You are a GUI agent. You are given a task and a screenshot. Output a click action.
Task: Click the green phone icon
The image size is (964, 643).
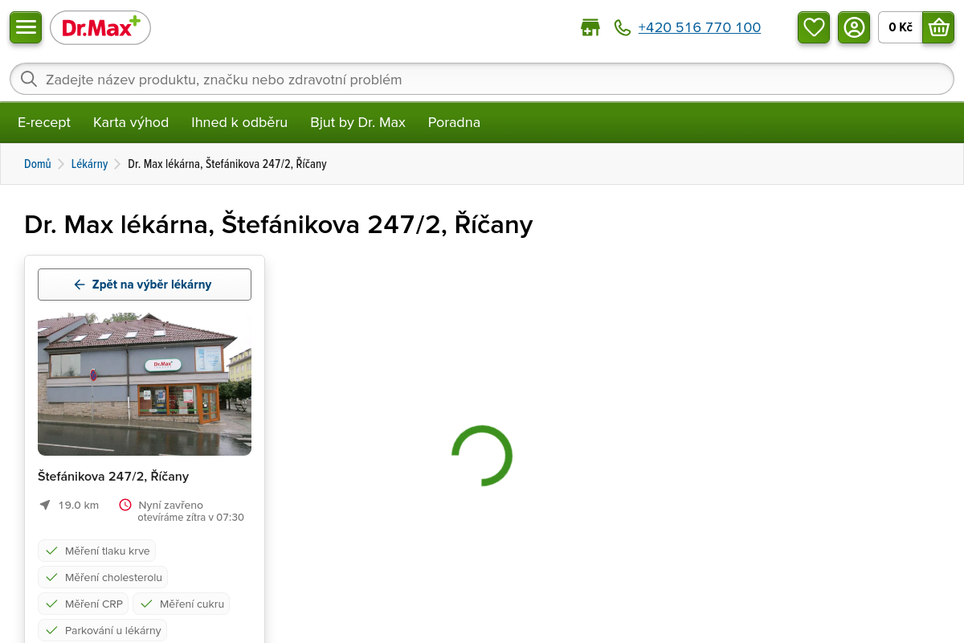[x=622, y=27]
